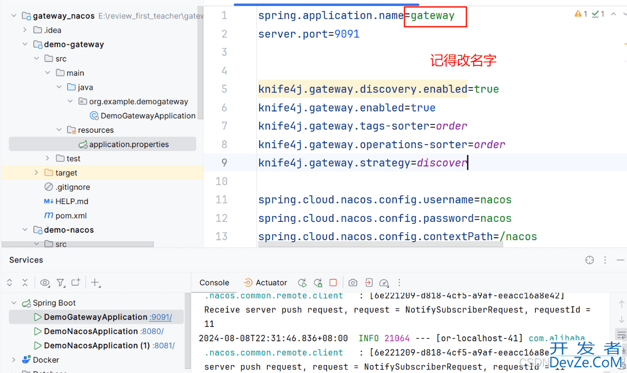
Task: Collapse the gateway_nacos project root
Action: pyautogui.click(x=14, y=16)
